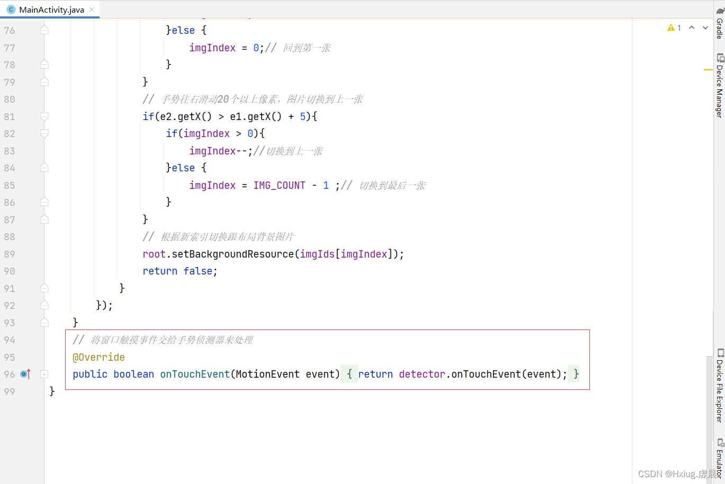Click the fold end marker on line 93
Screen dimensions: 725x484
pyautogui.click(x=44, y=323)
